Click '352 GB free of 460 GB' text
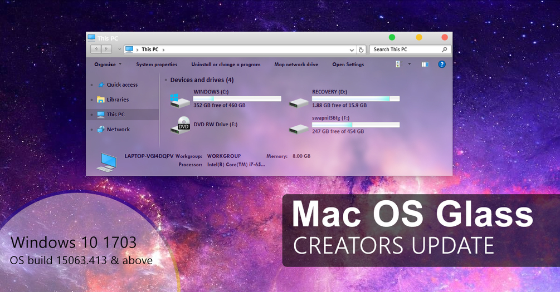The height and width of the screenshot is (292, 560). coord(220,106)
